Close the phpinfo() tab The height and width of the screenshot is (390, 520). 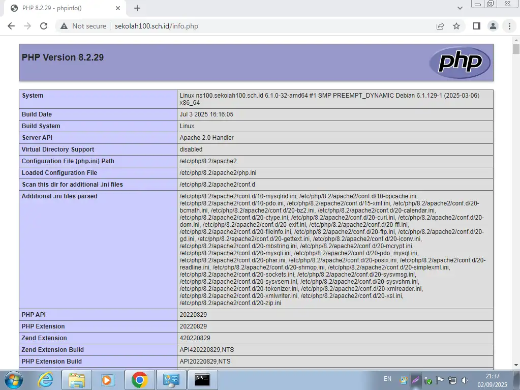(x=118, y=8)
